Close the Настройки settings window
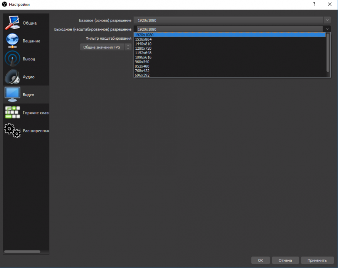Viewport: 338px width, 268px height. coord(330,4)
